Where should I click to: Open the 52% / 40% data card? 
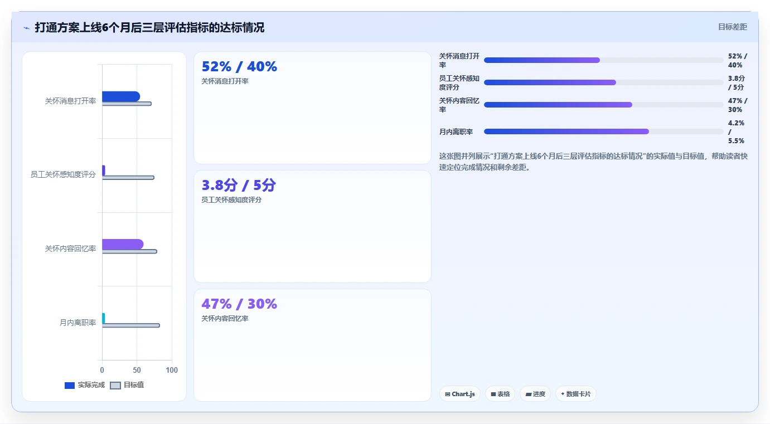(312, 108)
